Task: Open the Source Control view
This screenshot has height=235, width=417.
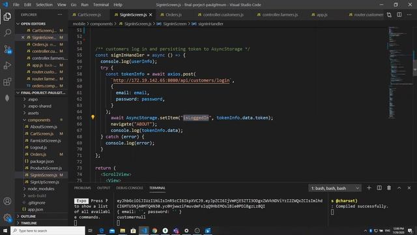Action: [x=7, y=49]
